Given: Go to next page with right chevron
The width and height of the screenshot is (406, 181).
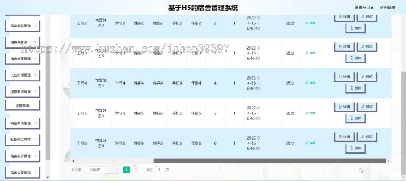Looking at the screenshot, I should click(136, 170).
